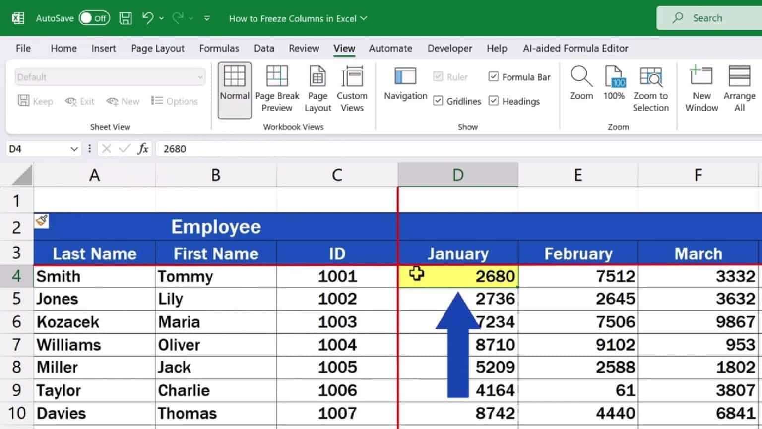Open the Insert Function dialog

[x=143, y=149]
